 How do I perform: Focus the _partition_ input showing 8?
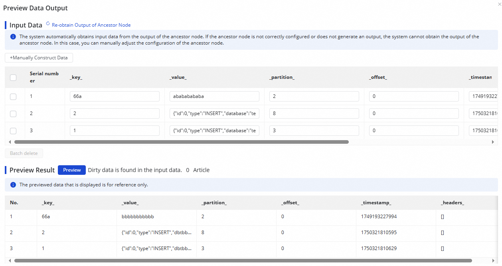click(314, 113)
